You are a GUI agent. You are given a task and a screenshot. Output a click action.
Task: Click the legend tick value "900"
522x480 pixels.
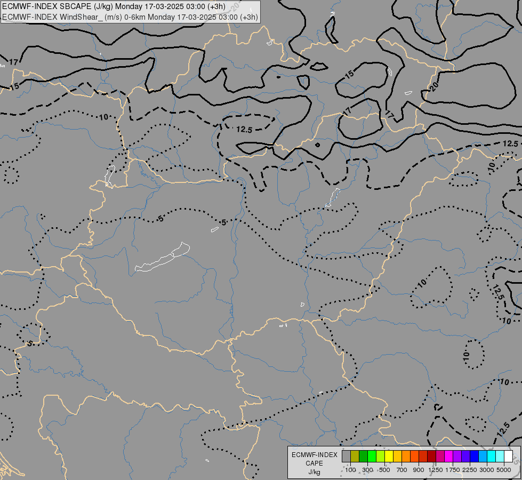pos(419,470)
